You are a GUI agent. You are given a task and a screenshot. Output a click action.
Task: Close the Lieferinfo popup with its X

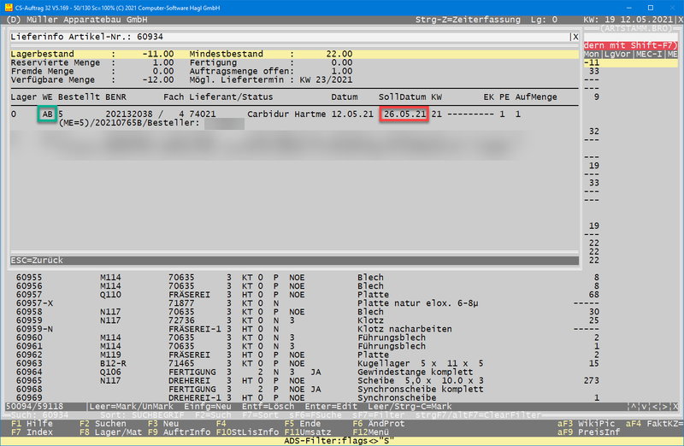pyautogui.click(x=575, y=38)
